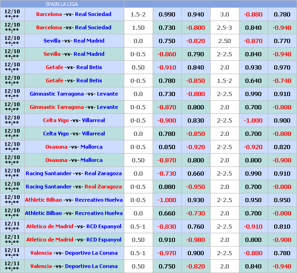Open Getafe vs Real Betis with 0.50 handicap
Screen dimensions: 297x273
coord(74,67)
